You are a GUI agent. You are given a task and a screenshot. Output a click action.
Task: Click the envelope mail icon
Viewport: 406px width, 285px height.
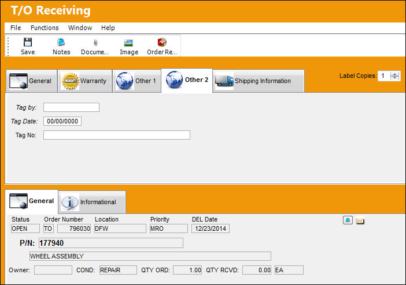(360, 221)
